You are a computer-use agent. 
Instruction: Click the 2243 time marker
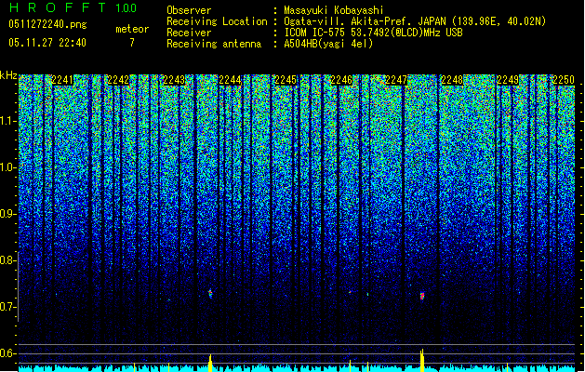click(174, 80)
